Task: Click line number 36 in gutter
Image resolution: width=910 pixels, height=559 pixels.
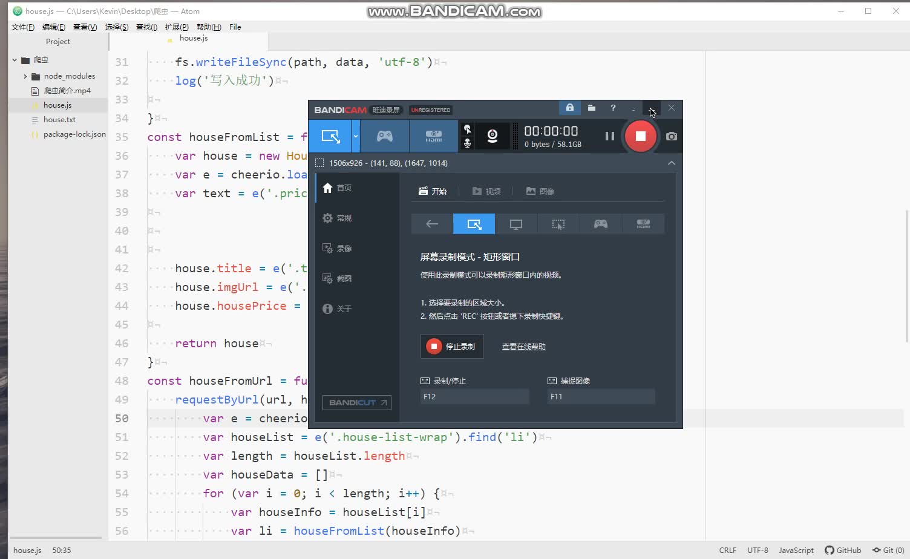Action: (x=122, y=156)
